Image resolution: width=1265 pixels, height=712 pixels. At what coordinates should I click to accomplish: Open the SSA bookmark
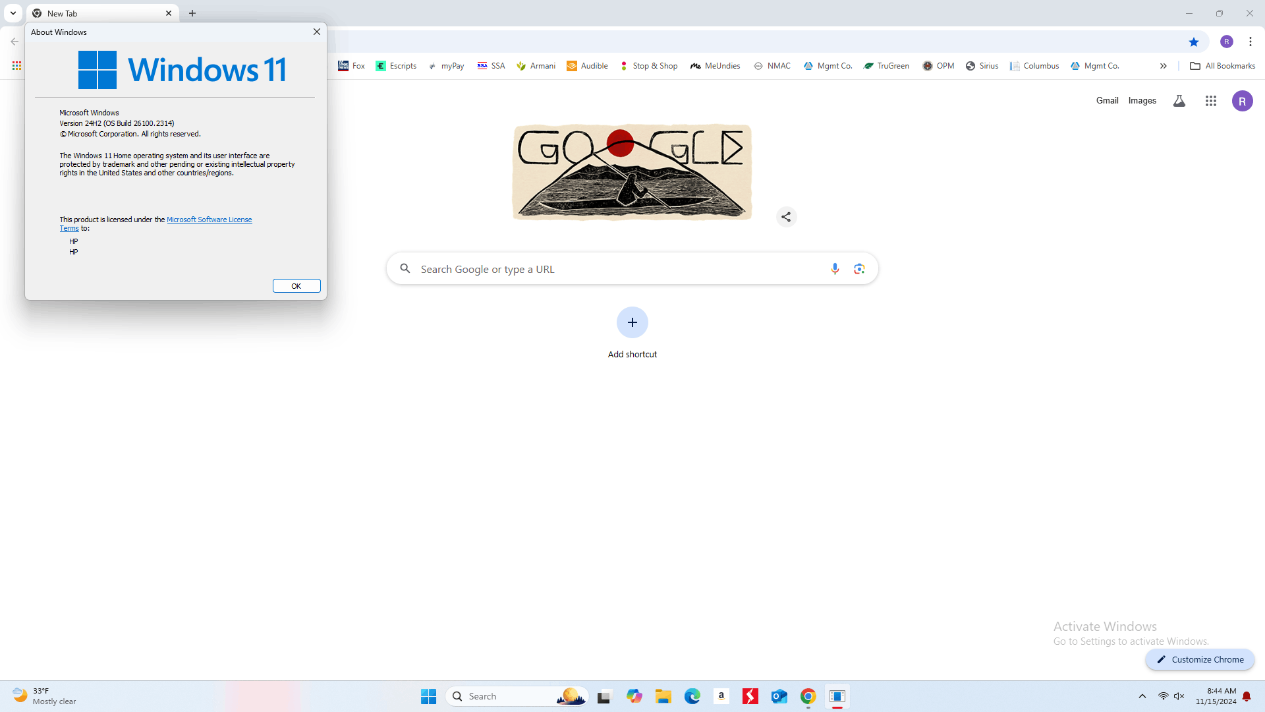click(x=491, y=66)
